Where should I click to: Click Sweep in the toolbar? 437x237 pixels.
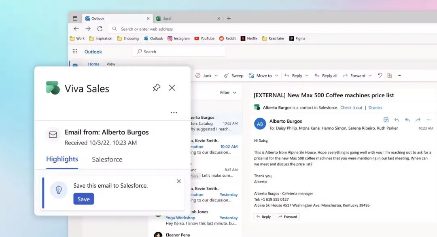233,76
